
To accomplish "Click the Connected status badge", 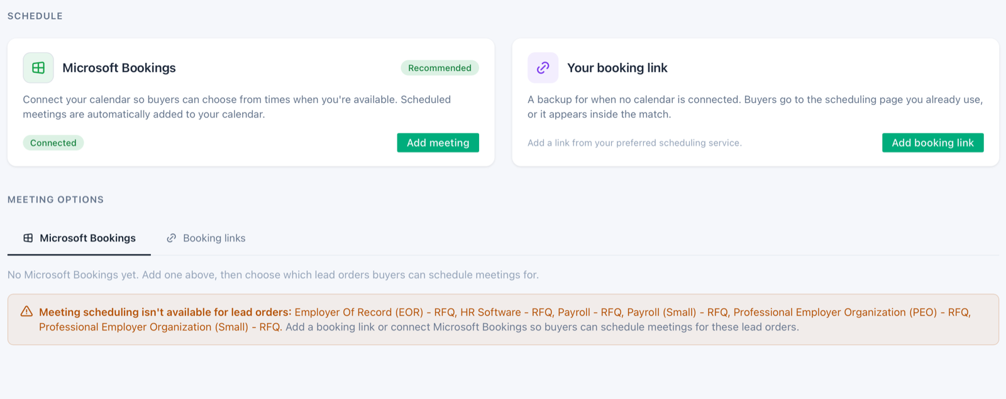I will coord(53,143).
